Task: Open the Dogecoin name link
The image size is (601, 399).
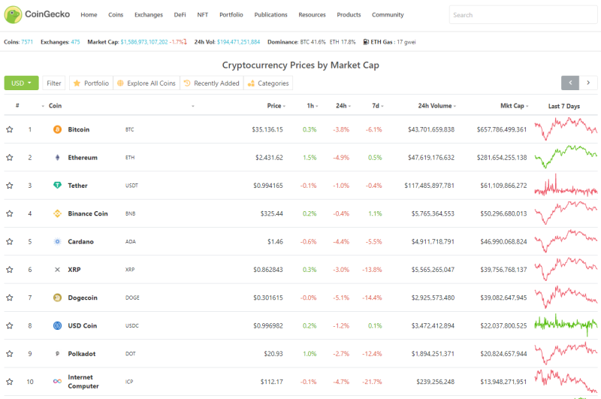Action: click(x=83, y=298)
